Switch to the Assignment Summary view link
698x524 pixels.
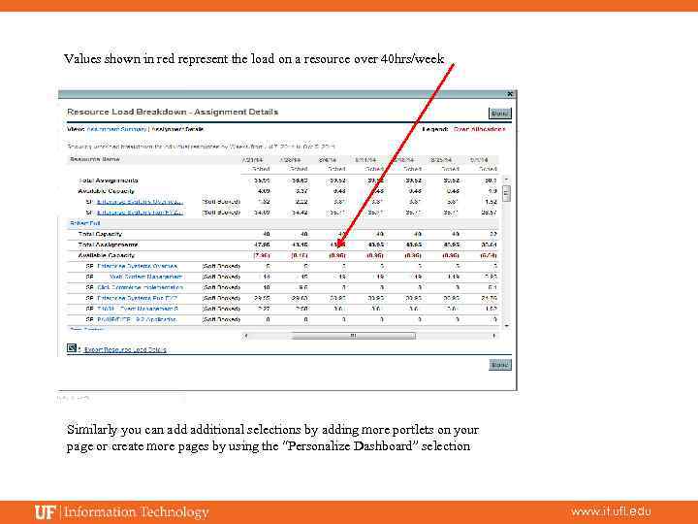pyautogui.click(x=116, y=129)
